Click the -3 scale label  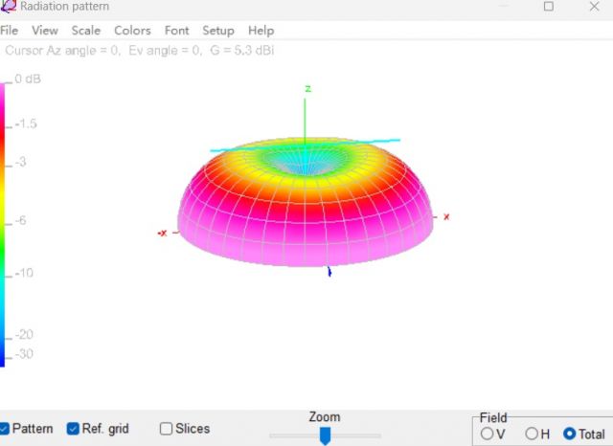(x=21, y=162)
